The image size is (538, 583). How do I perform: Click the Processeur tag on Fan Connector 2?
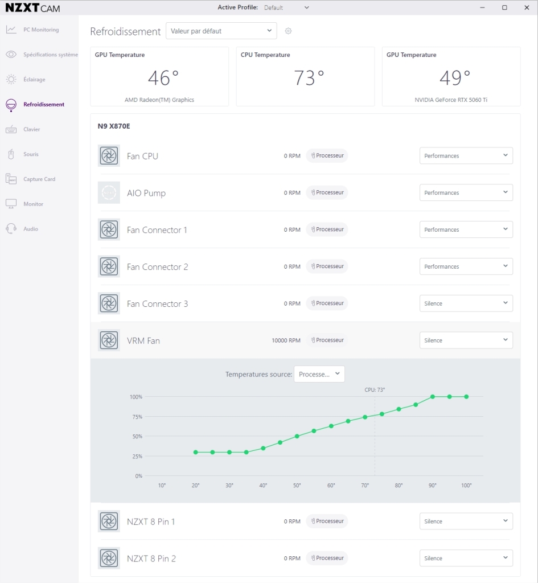click(x=327, y=266)
